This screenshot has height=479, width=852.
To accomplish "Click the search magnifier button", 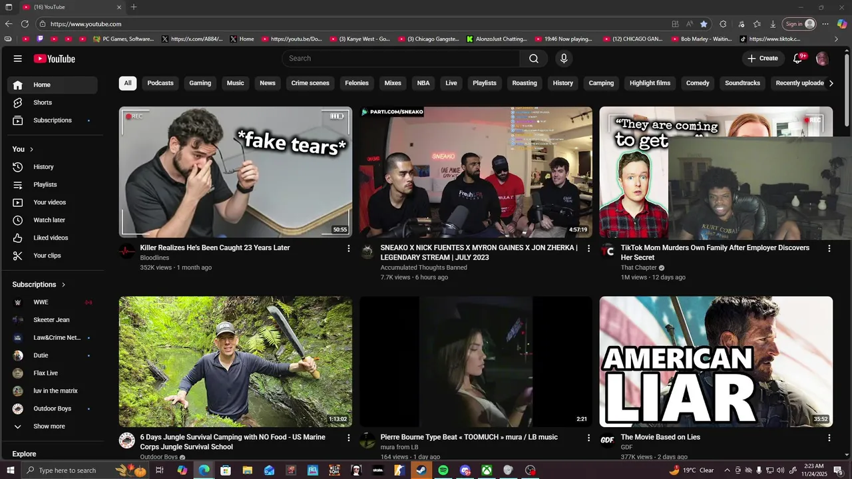I will pyautogui.click(x=534, y=59).
